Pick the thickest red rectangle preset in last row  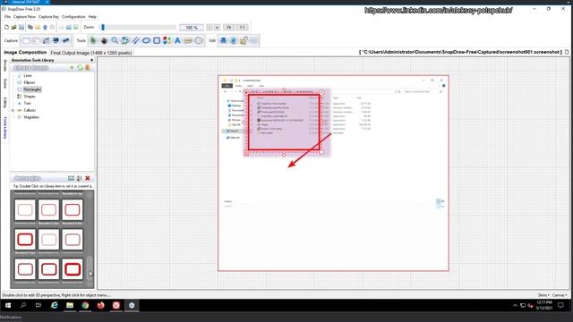[x=73, y=269]
